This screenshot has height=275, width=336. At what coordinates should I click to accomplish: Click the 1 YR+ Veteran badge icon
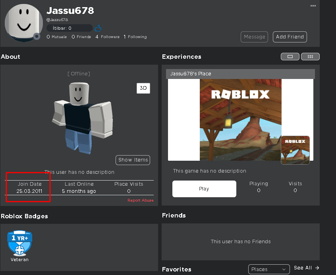[19, 243]
